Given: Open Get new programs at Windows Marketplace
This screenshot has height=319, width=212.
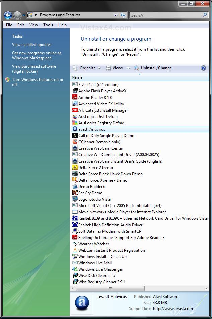Looking at the screenshot, I should (37, 55).
